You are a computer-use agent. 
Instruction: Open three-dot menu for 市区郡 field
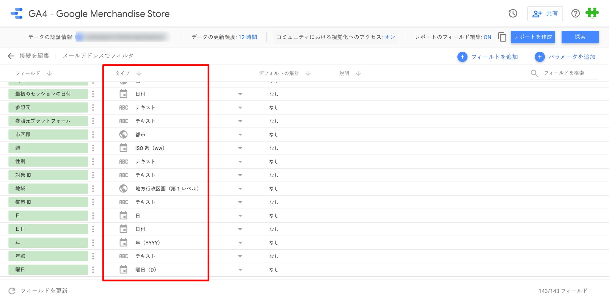[x=93, y=135]
